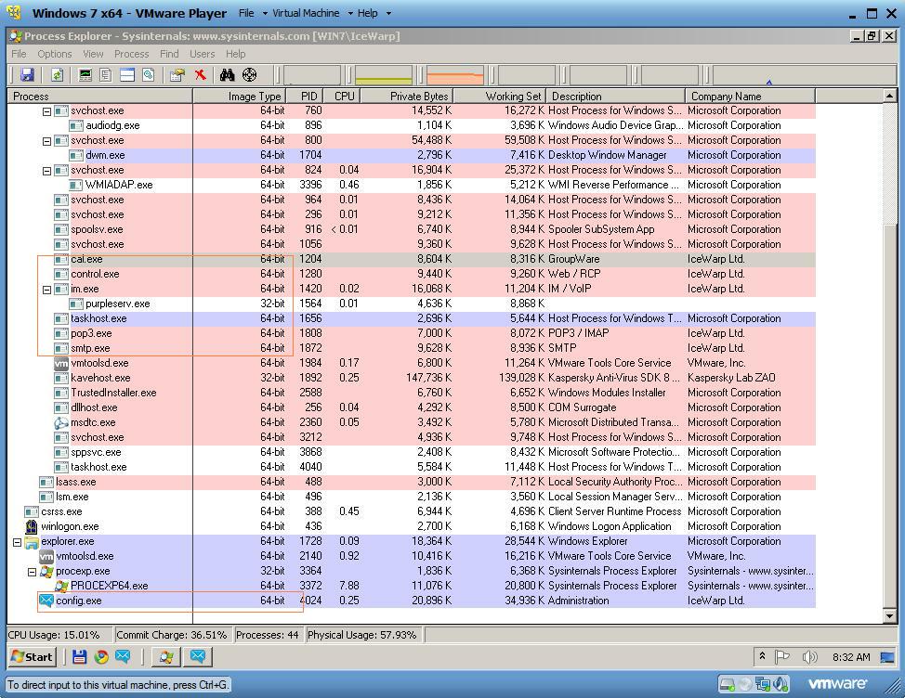The height and width of the screenshot is (698, 905).
Task: Click the VMware CD drive status icon
Action: [x=746, y=684]
